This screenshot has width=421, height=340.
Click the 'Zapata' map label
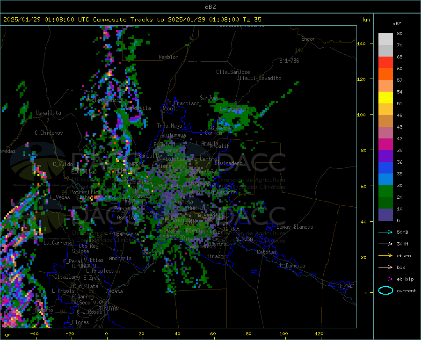pos(115,291)
